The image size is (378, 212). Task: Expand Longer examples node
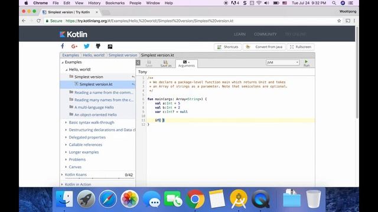(x=66, y=152)
